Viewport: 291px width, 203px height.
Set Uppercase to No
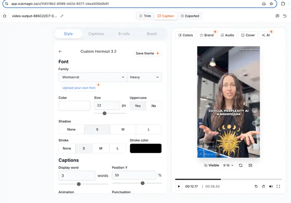tap(154, 106)
